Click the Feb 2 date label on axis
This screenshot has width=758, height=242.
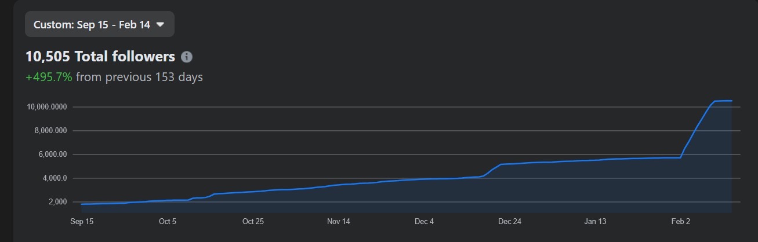point(681,221)
